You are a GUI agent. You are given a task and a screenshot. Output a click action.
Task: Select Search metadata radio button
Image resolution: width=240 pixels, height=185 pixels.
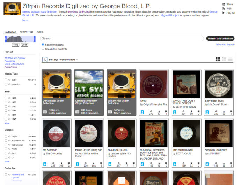pyautogui.click(x=43, y=44)
